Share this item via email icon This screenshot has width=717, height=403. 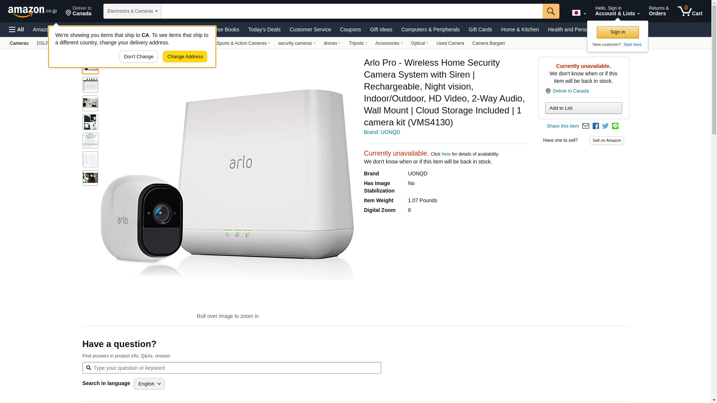[x=586, y=126]
